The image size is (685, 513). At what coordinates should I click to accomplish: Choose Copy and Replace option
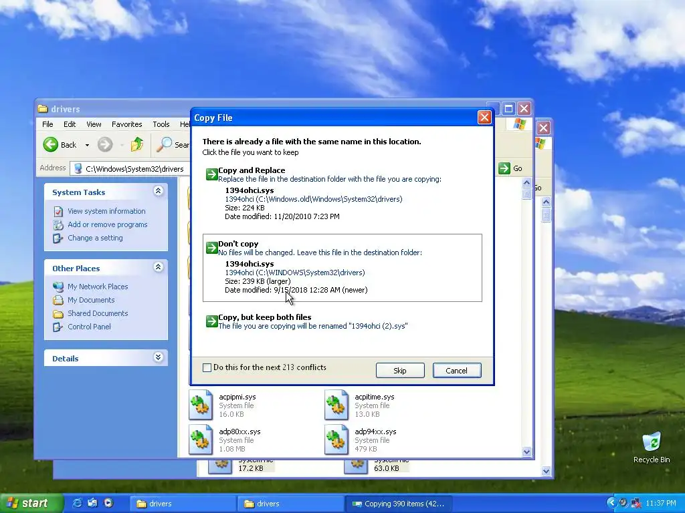[343, 193]
